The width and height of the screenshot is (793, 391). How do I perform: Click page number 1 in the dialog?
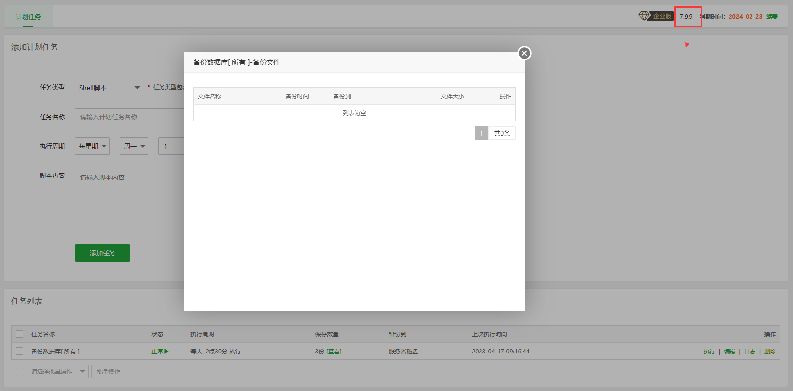(481, 133)
